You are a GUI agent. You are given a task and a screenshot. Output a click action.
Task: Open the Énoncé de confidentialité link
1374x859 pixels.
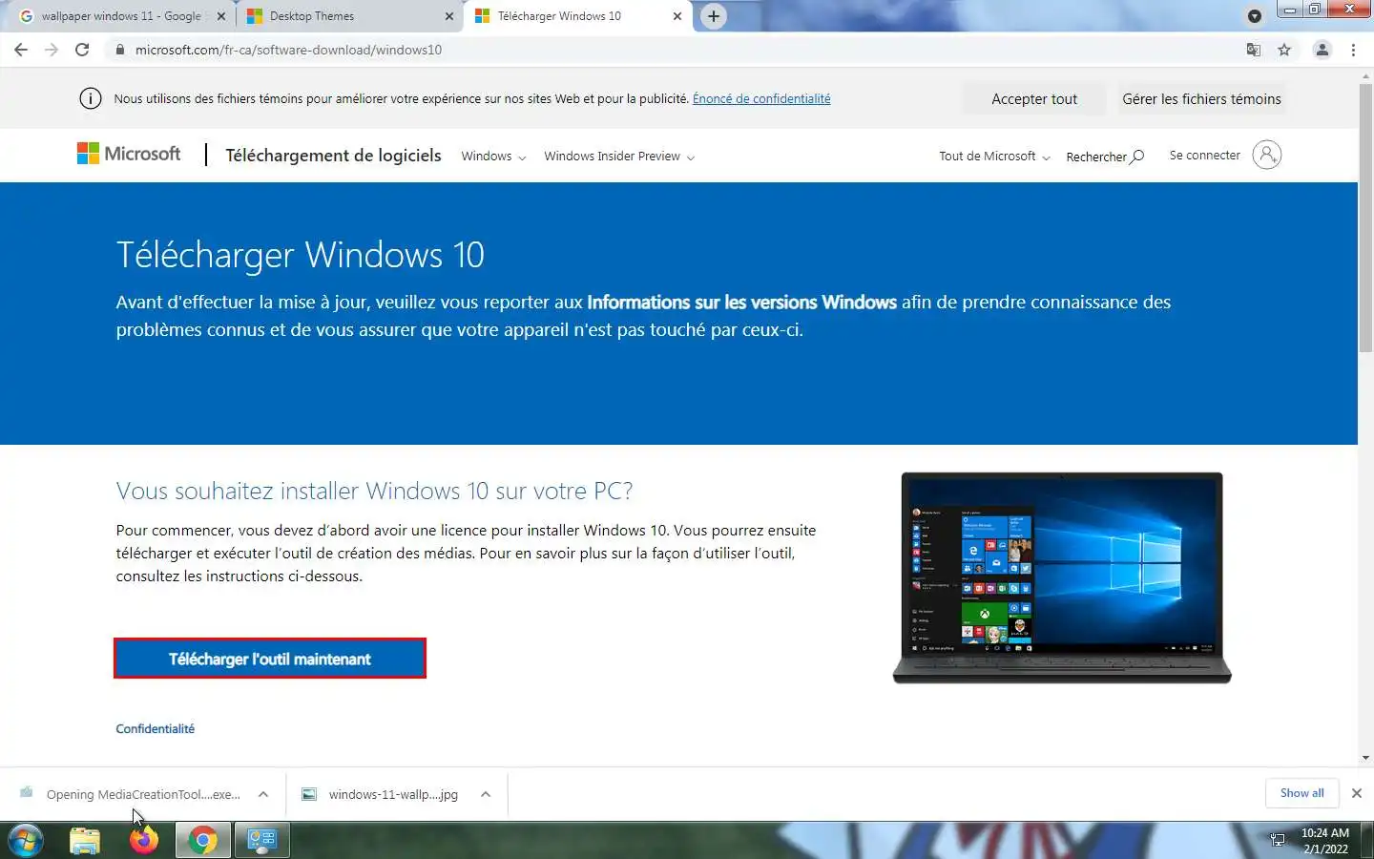coord(761,98)
